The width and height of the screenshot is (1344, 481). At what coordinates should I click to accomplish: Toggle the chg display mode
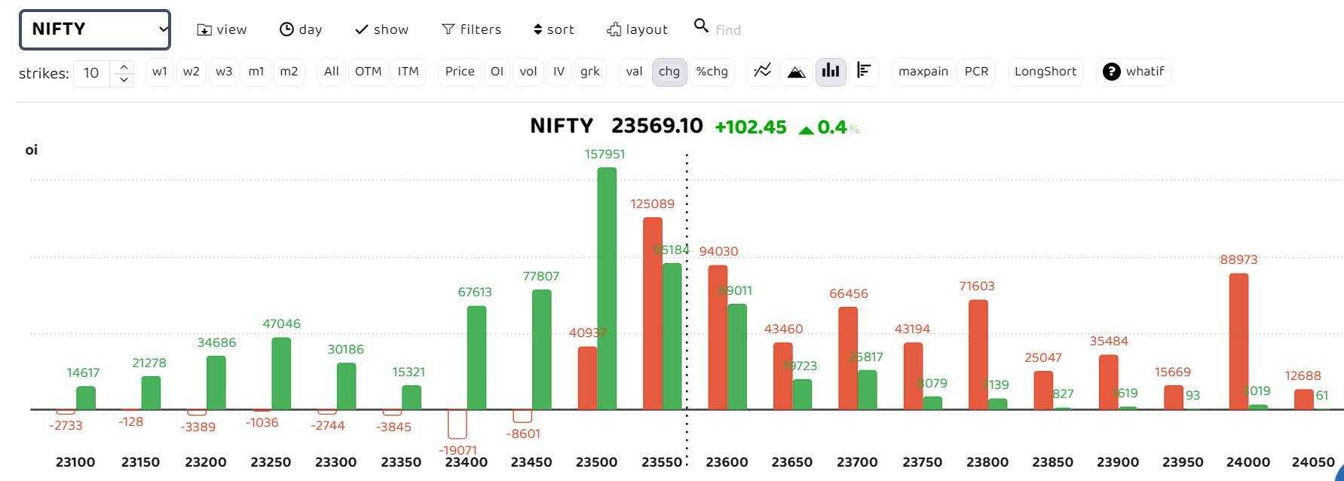tap(669, 72)
